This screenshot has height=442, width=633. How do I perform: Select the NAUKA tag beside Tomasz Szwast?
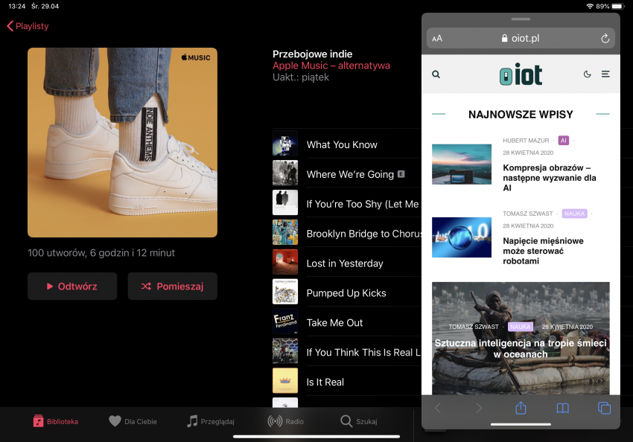[x=574, y=214]
